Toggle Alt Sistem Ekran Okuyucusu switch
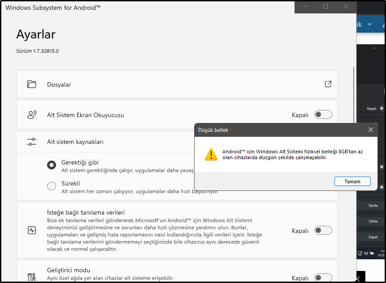The width and height of the screenshot is (386, 283). pyautogui.click(x=323, y=114)
